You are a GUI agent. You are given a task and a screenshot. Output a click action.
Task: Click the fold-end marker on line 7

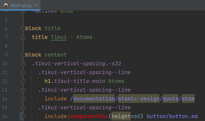tap(23, 37)
